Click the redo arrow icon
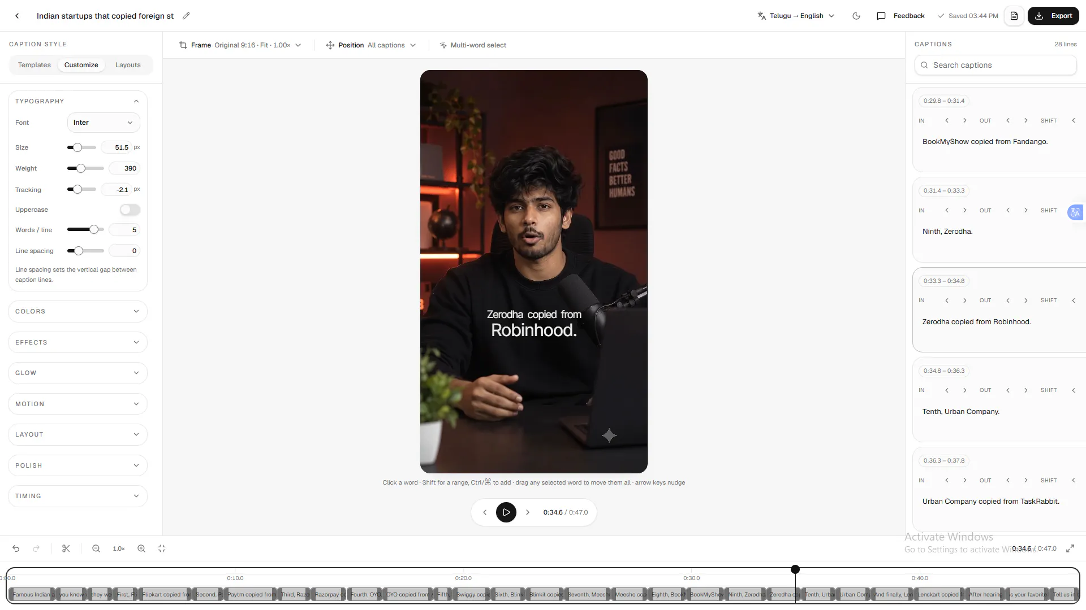This screenshot has width=1086, height=610. point(36,548)
